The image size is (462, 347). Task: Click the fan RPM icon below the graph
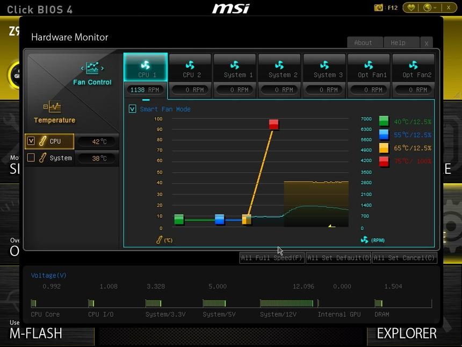click(x=365, y=239)
